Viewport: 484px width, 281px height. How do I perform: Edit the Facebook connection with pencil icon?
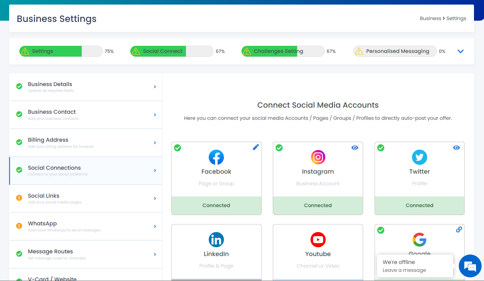256,147
